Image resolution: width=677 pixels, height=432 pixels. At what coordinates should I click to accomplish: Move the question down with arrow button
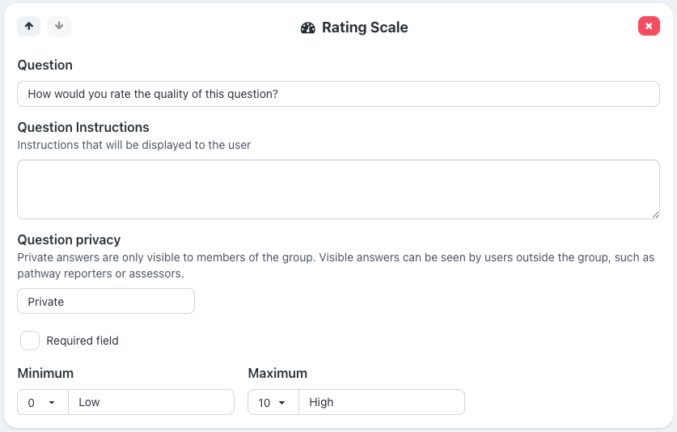point(59,26)
